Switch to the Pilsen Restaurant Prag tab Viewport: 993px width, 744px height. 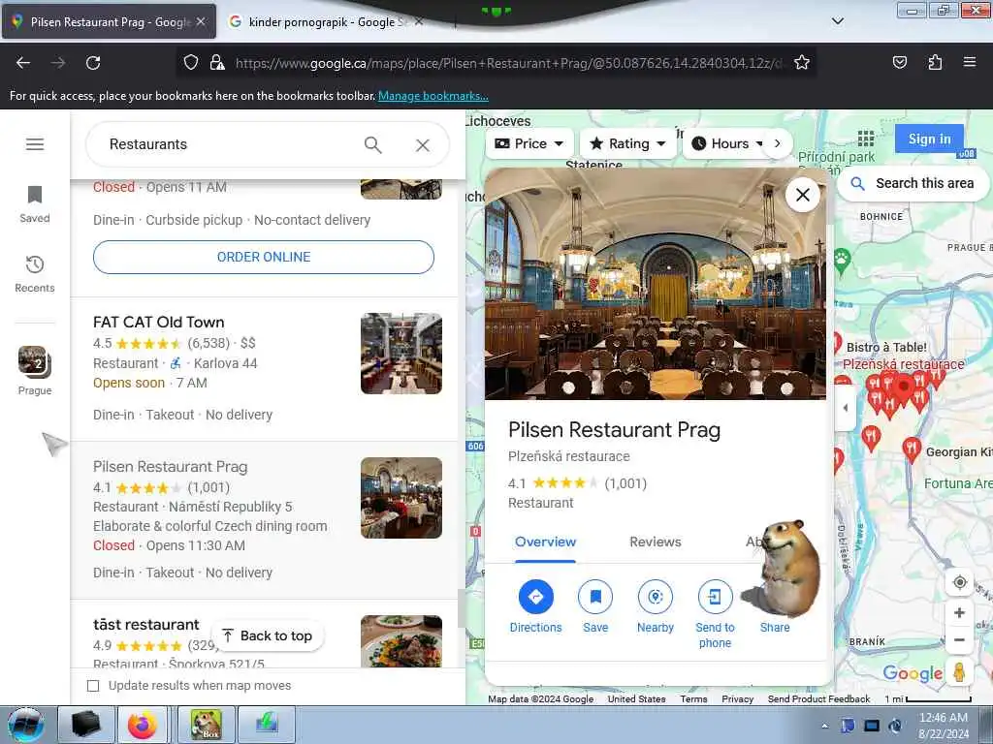109,21
